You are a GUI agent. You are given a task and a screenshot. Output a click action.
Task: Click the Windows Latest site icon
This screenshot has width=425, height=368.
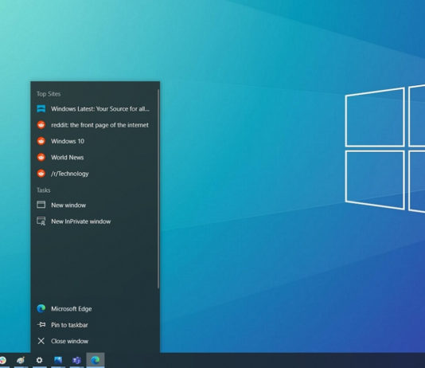pyautogui.click(x=41, y=109)
